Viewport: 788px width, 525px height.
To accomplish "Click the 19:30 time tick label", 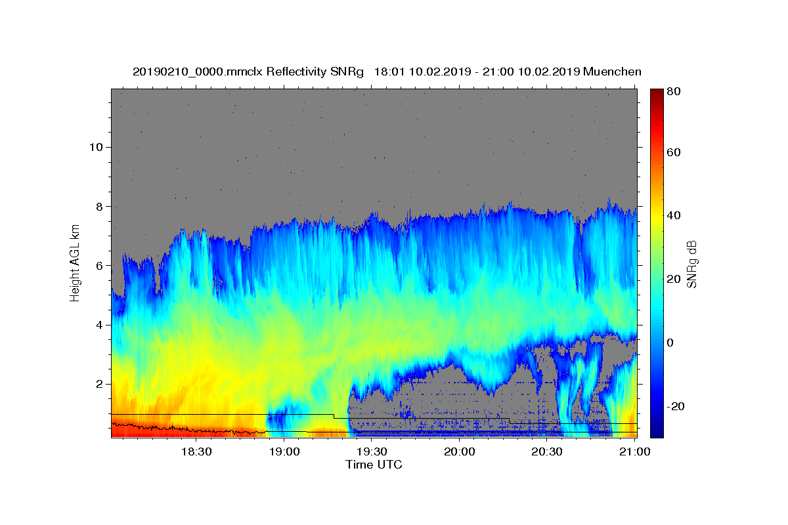I will click(372, 451).
